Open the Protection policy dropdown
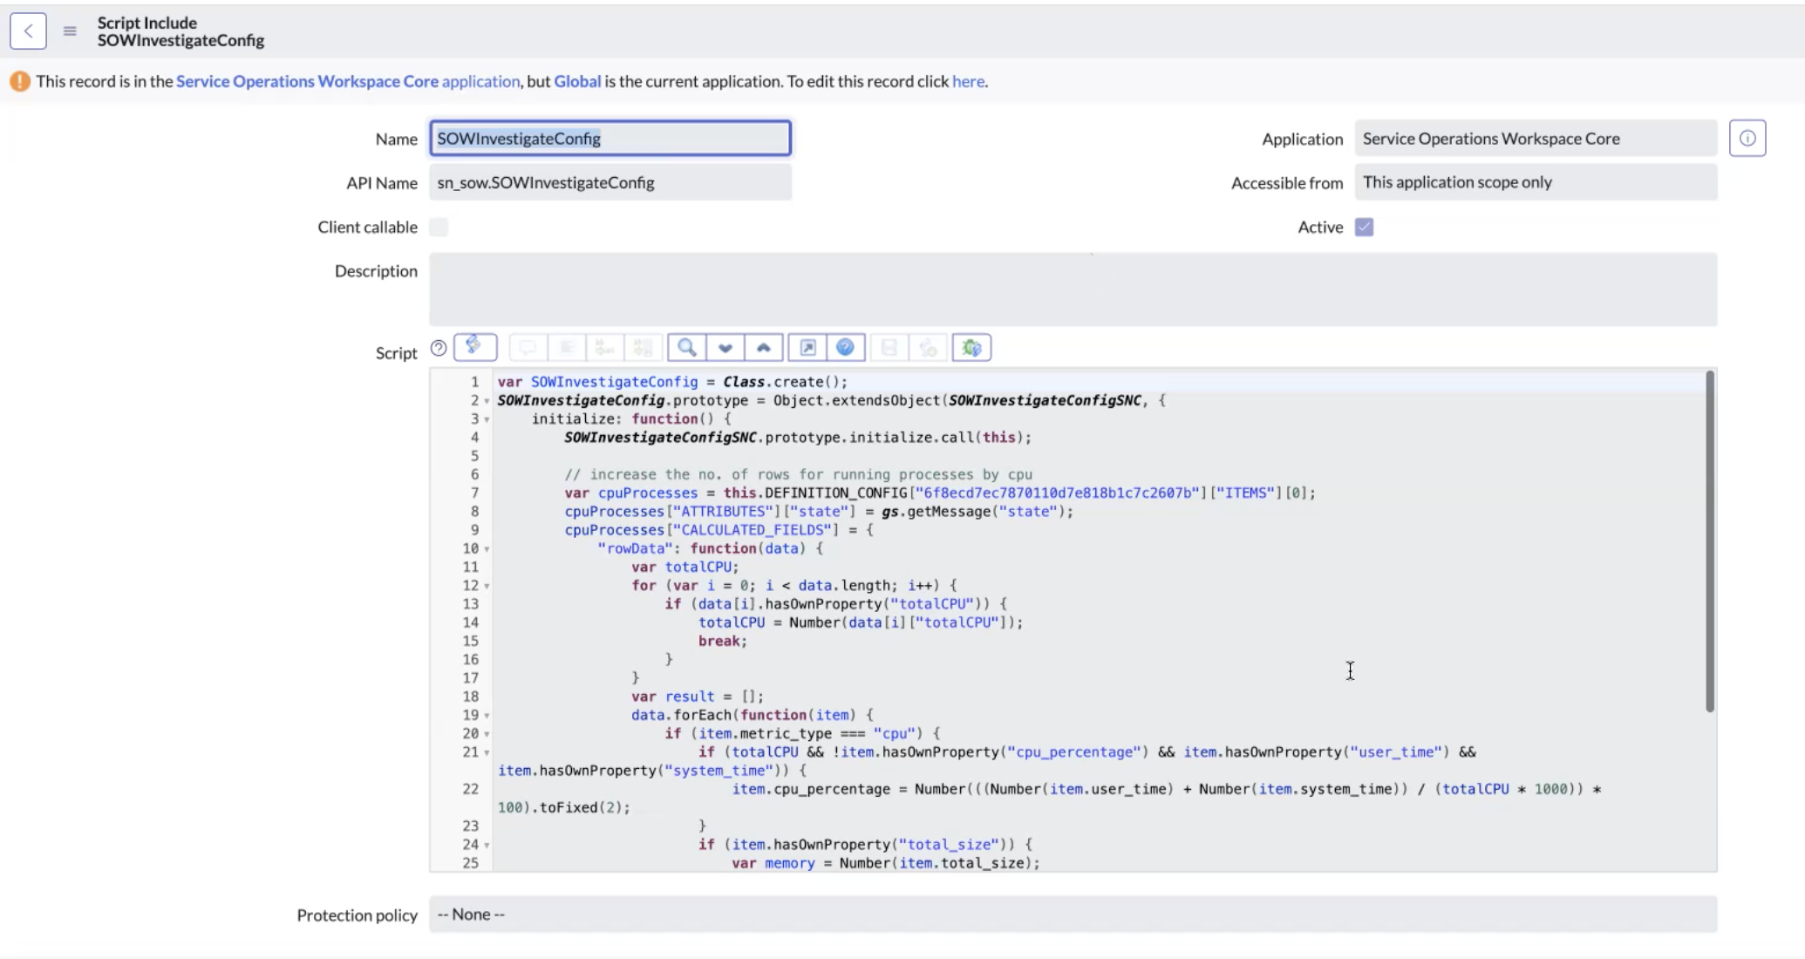The image size is (1805, 959). coord(1073,915)
